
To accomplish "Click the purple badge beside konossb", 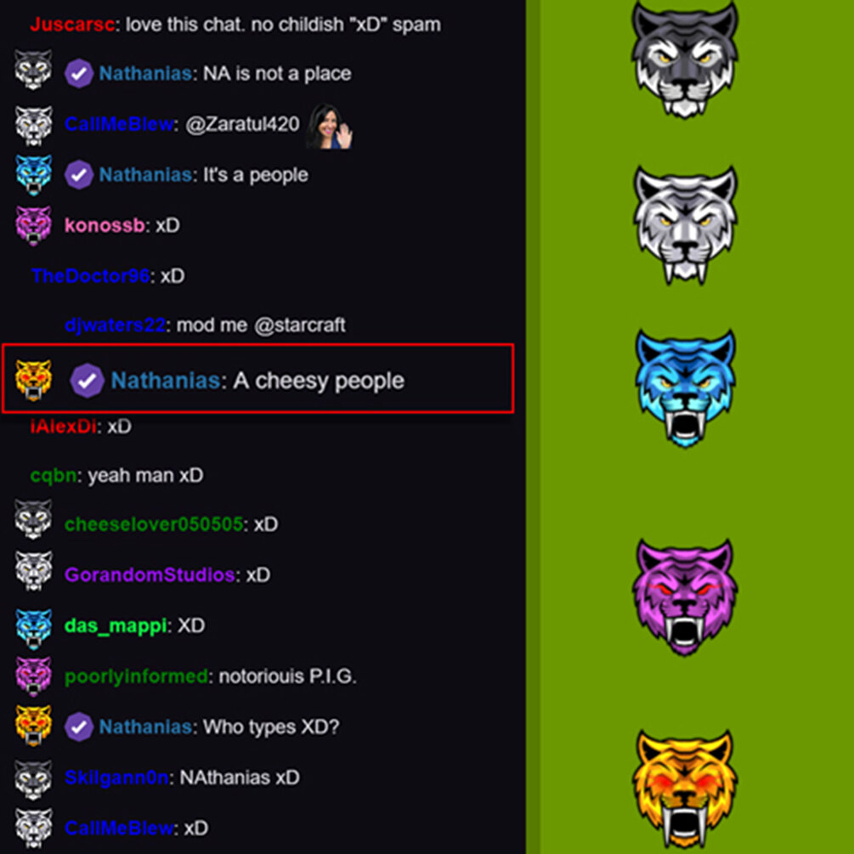I will click(33, 225).
